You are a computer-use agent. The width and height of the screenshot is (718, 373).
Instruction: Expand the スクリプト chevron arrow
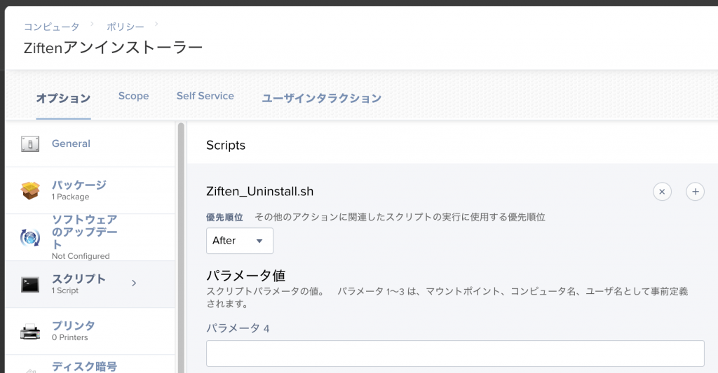point(134,283)
